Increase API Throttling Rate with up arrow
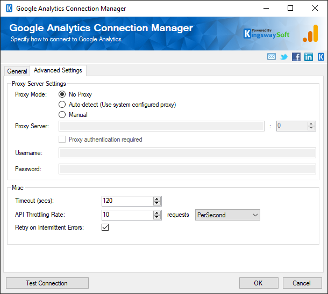328x294 pixels. click(x=156, y=213)
